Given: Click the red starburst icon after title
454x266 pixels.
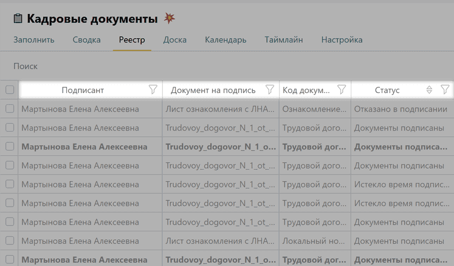Looking at the screenshot, I should (170, 18).
